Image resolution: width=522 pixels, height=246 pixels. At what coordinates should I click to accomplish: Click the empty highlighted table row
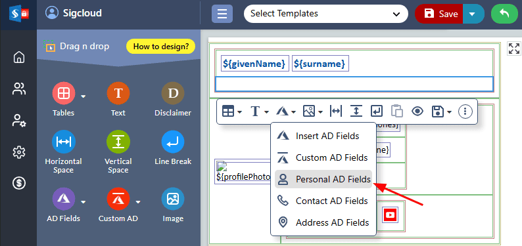pyautogui.click(x=354, y=84)
